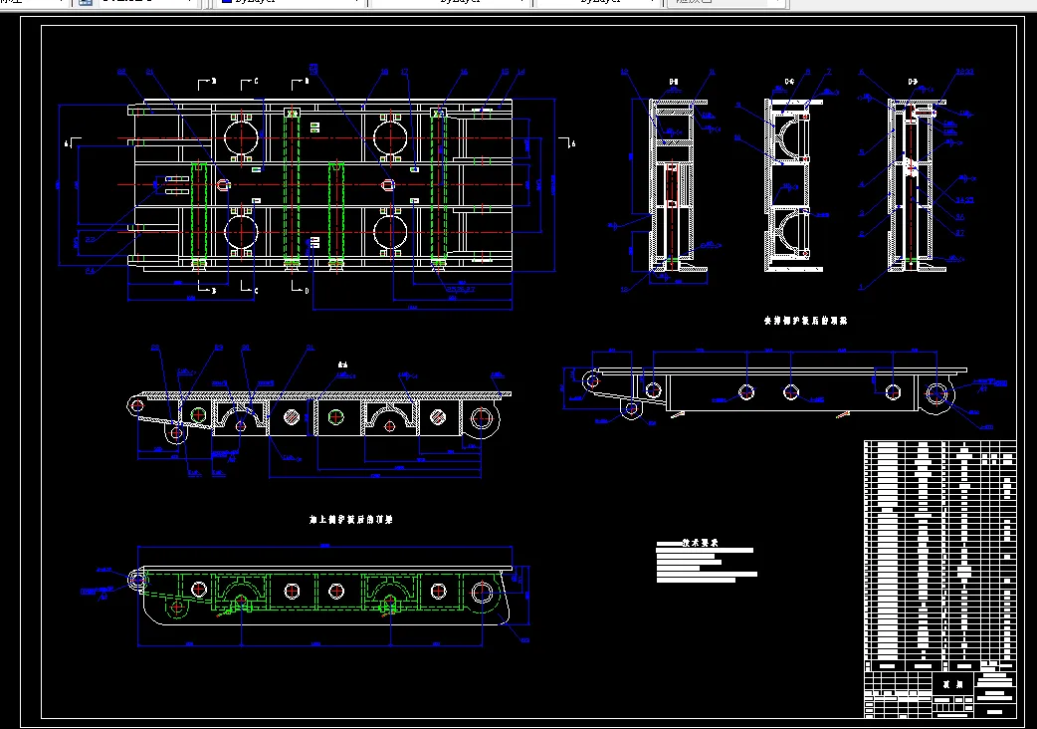Open the linetype ByLayer dropdown

click(451, 3)
